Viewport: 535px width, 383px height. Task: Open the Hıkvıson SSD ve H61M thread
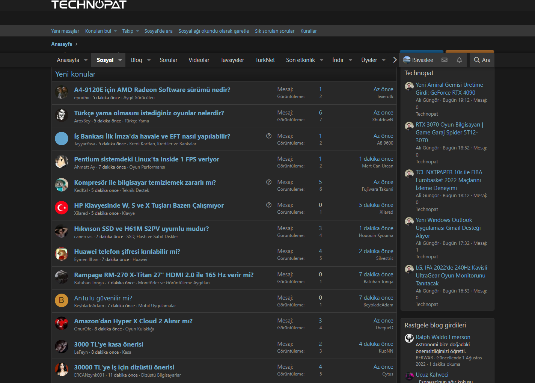pos(141,229)
